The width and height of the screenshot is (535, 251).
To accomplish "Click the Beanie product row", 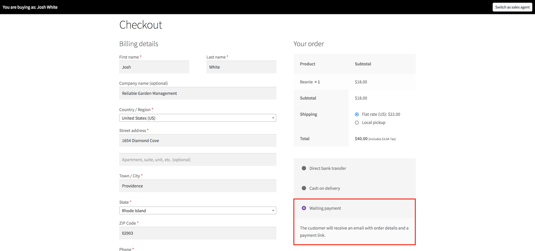I will coord(310,82).
